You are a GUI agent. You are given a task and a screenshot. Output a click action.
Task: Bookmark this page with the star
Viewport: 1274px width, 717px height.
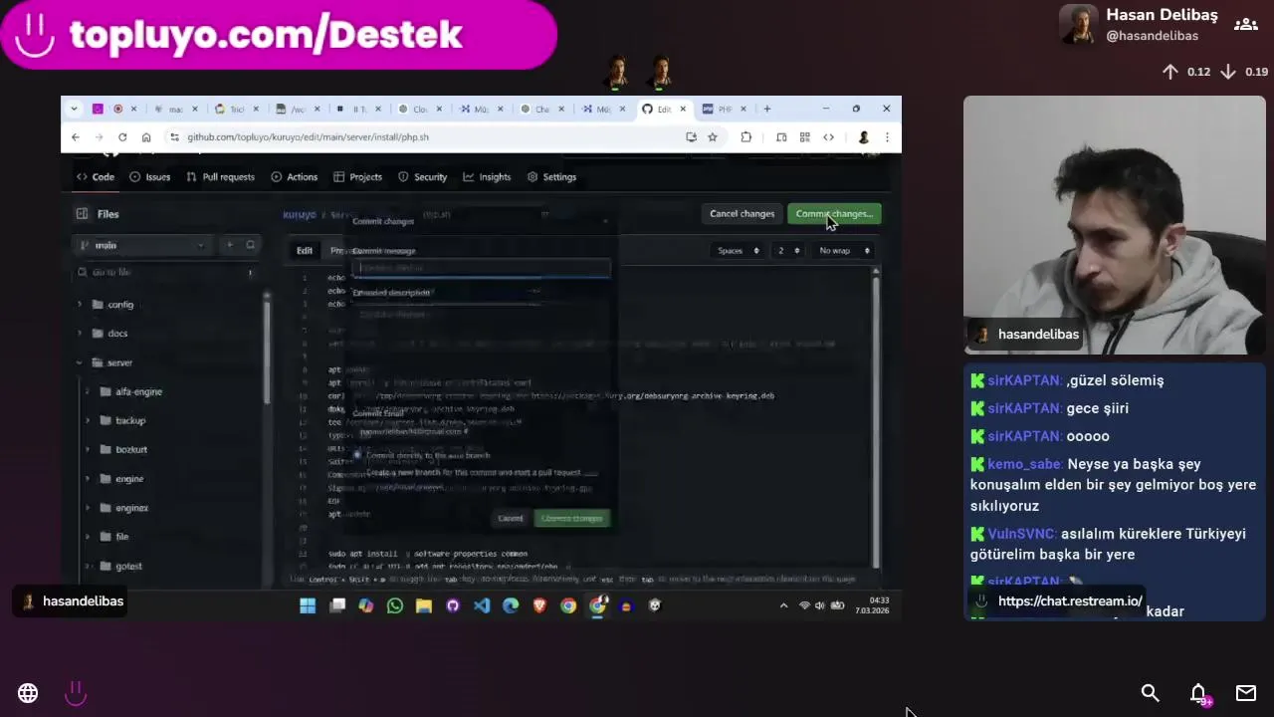[713, 137]
